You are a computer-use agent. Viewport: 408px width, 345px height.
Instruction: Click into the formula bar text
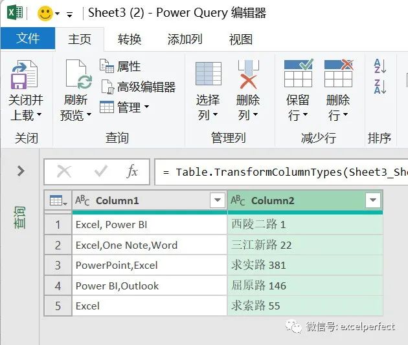pos(281,172)
